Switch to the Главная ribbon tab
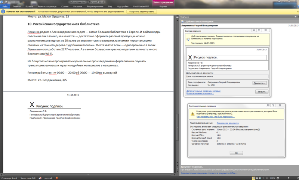Screen dimensions: 299x180 point(16,6)
